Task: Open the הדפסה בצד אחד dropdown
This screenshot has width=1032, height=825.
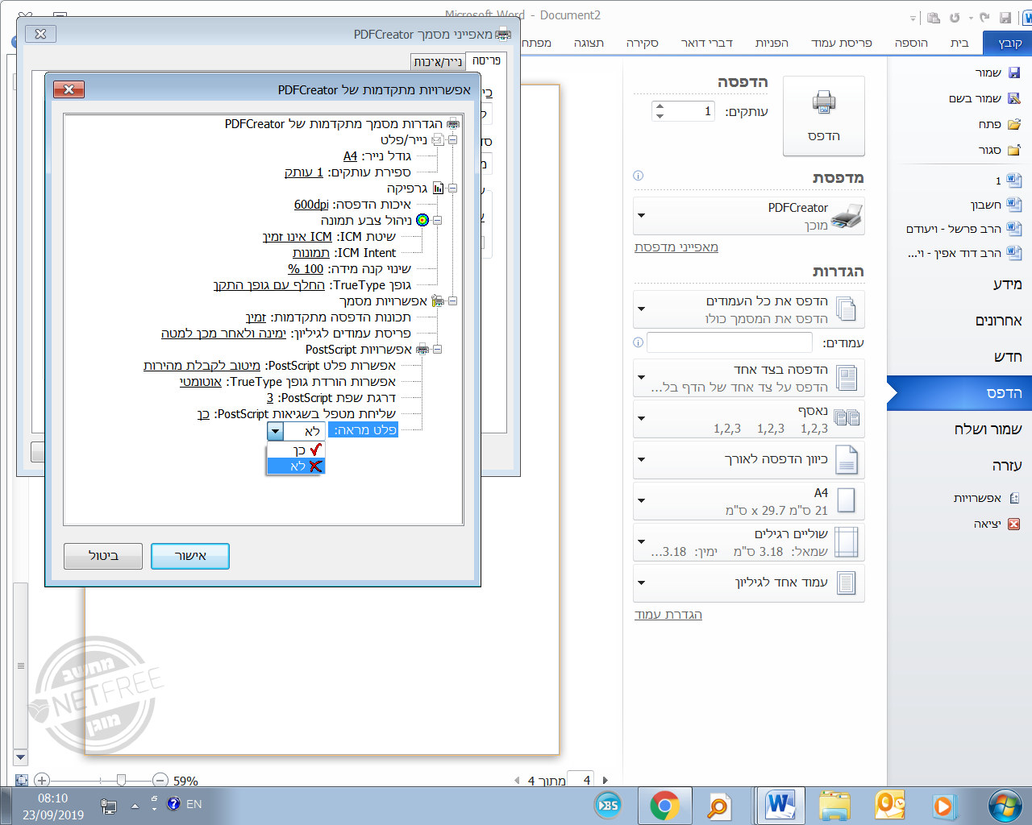Action: (642, 377)
